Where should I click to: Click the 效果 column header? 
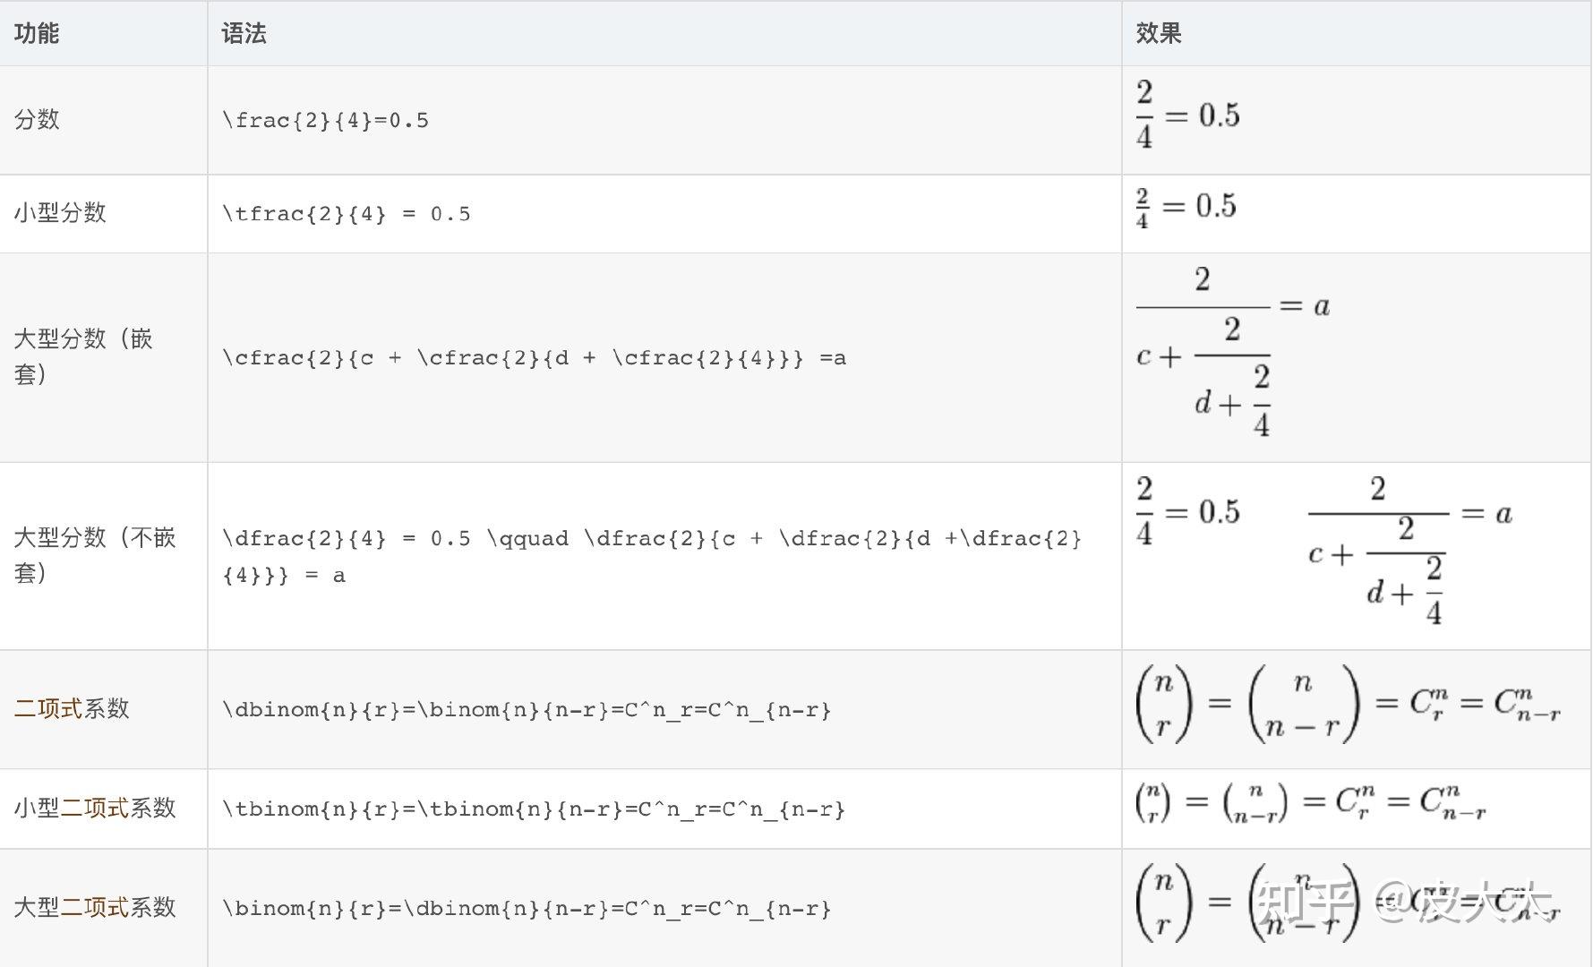tap(1159, 33)
